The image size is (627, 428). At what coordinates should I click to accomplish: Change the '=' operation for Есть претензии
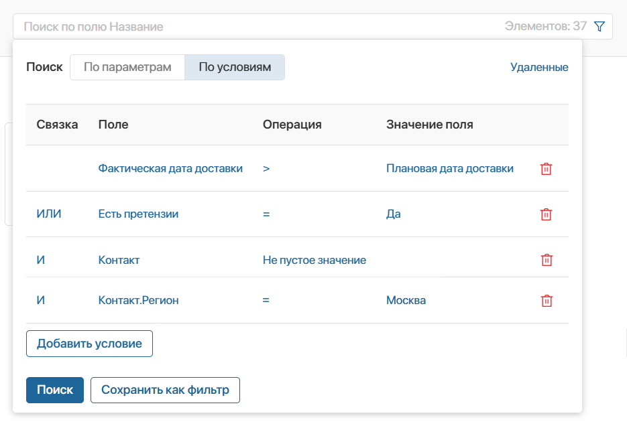tap(266, 214)
